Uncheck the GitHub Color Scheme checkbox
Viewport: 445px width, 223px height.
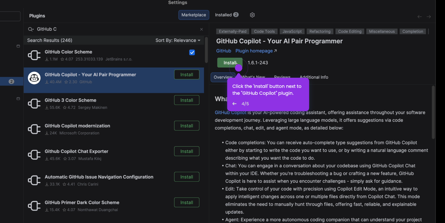pyautogui.click(x=192, y=52)
